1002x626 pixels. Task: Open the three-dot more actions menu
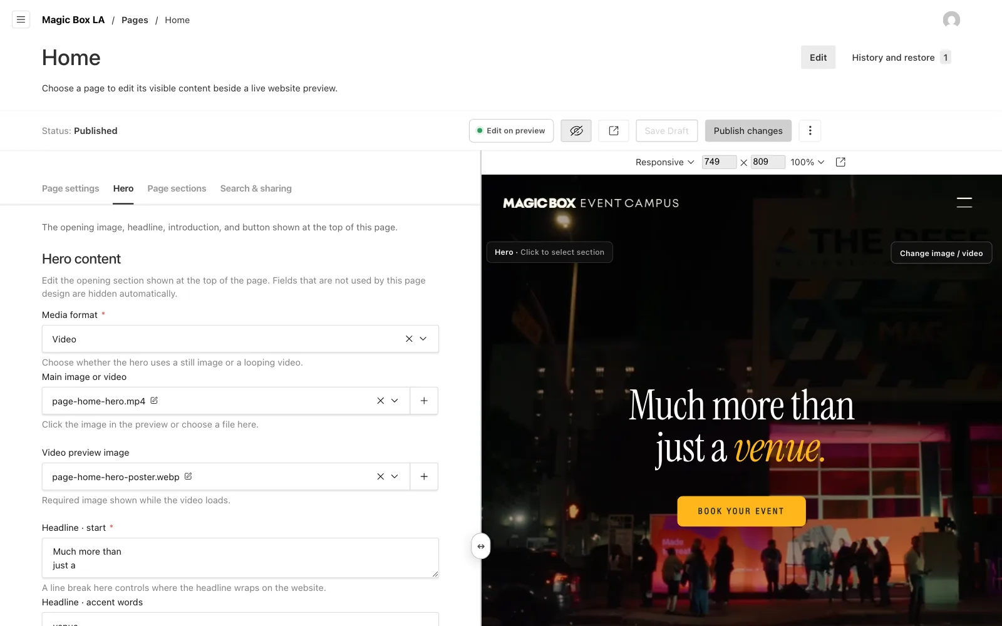point(810,131)
